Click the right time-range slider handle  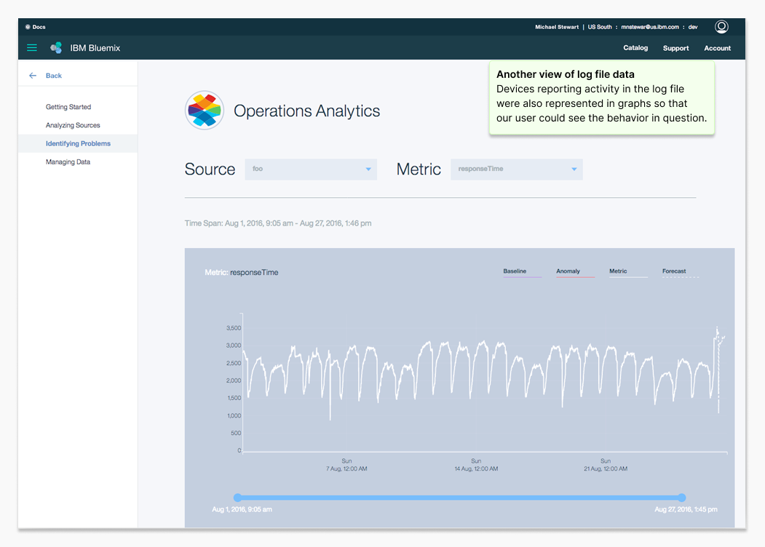click(681, 498)
